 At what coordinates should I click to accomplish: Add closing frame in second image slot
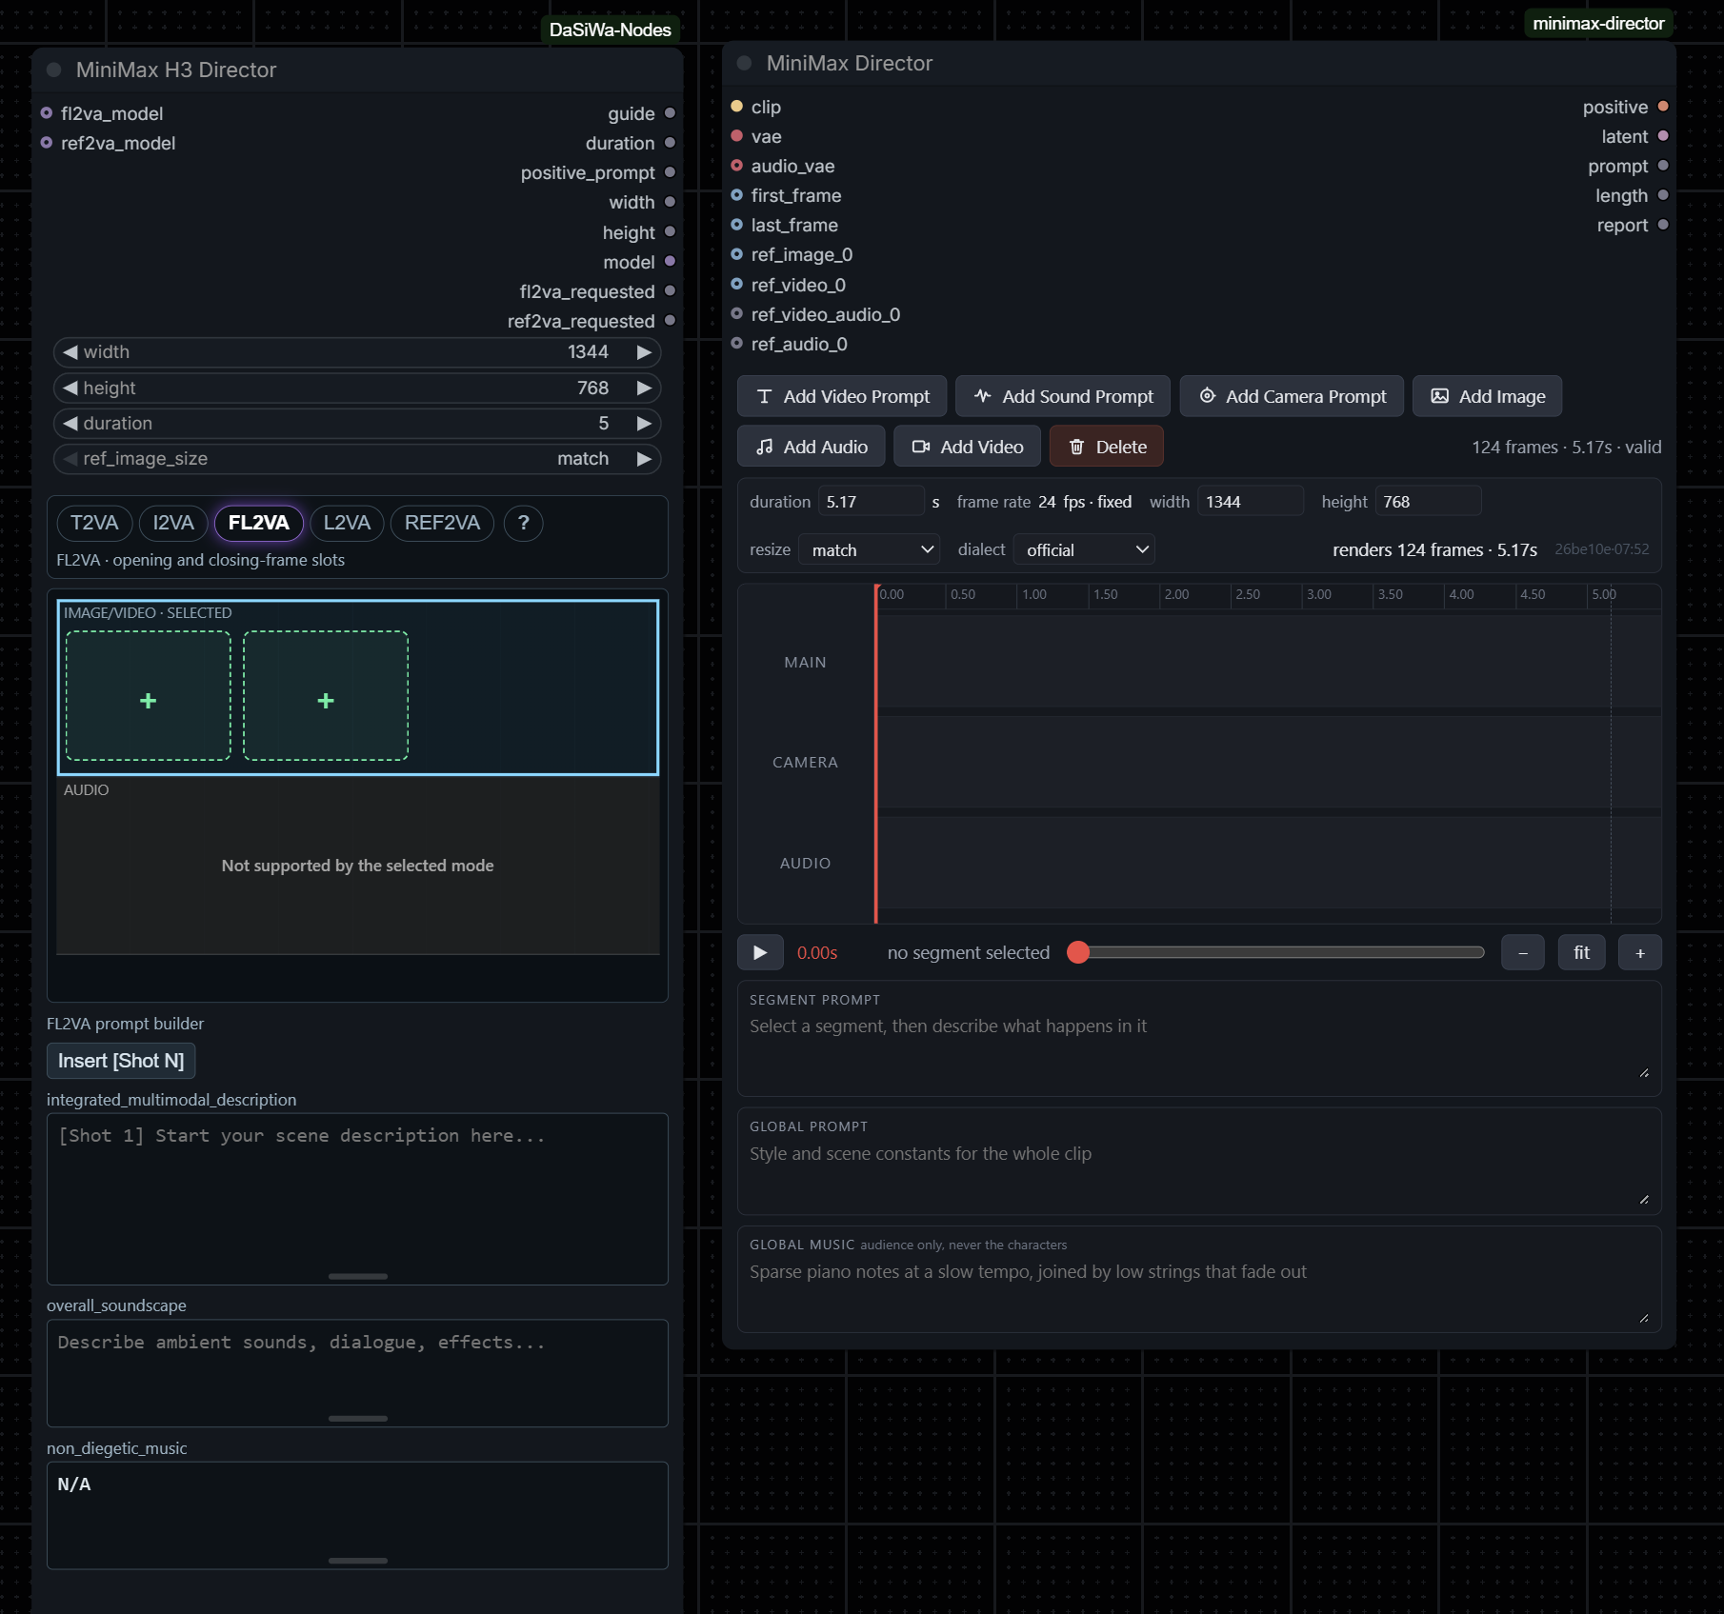(326, 696)
